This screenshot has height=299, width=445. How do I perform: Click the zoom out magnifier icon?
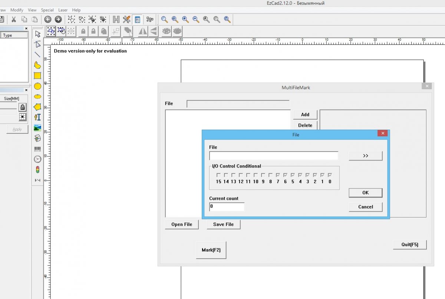(x=195, y=19)
